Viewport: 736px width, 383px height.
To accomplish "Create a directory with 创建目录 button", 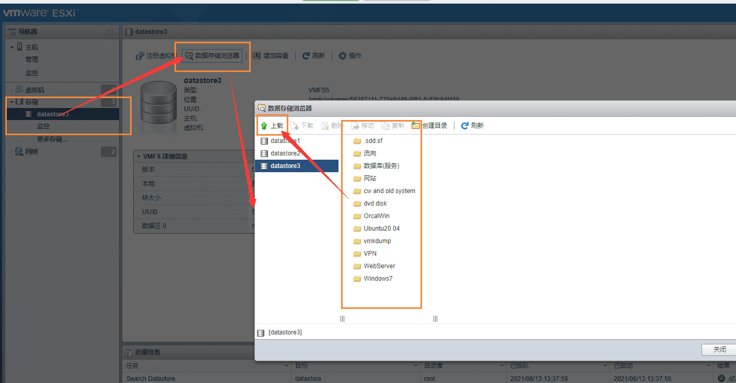I will [x=429, y=126].
